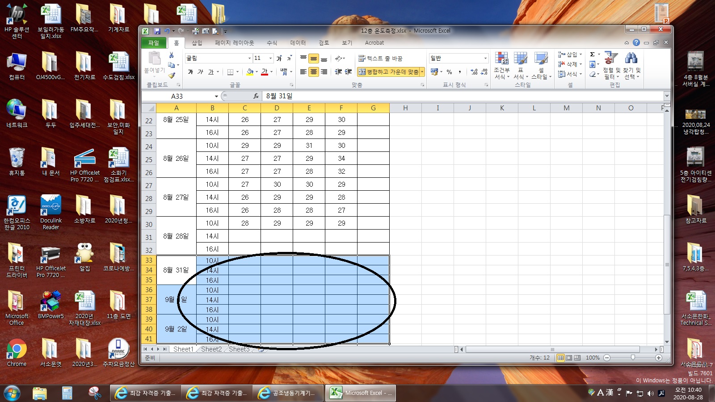The image size is (715, 402).
Task: Switch to the 삽입 (Insert) ribbon tab
Action: click(x=197, y=43)
